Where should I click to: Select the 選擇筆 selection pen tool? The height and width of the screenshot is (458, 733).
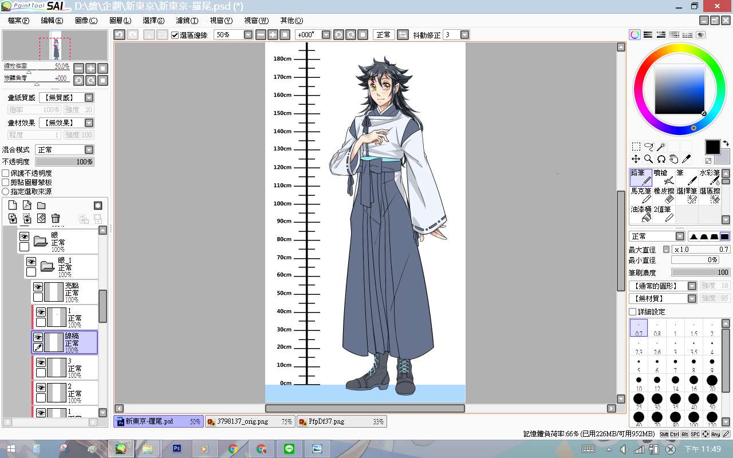687,196
